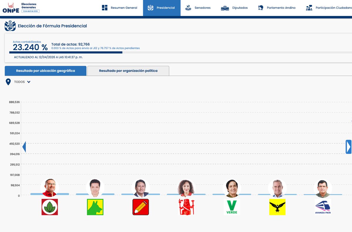Select Resultado por ubicación geográfica tab
The height and width of the screenshot is (232, 352).
[x=45, y=71]
